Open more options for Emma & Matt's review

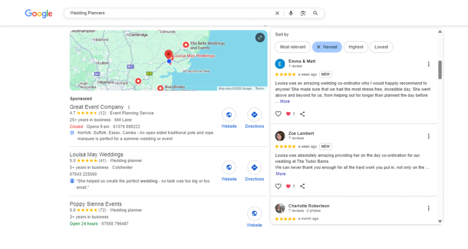(x=428, y=64)
